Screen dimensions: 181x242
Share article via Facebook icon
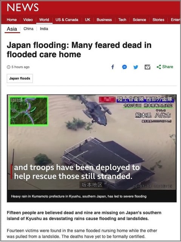113,67
